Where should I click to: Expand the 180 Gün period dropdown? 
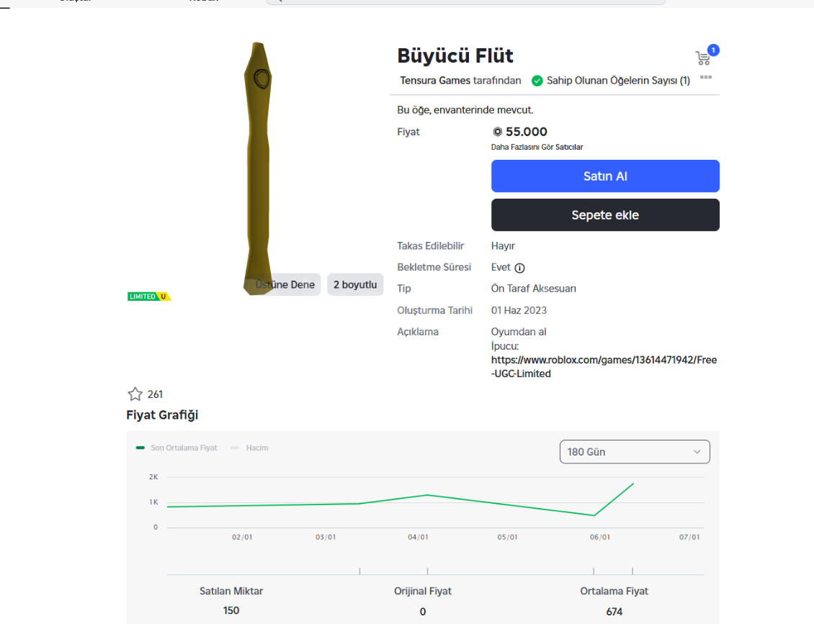point(635,452)
